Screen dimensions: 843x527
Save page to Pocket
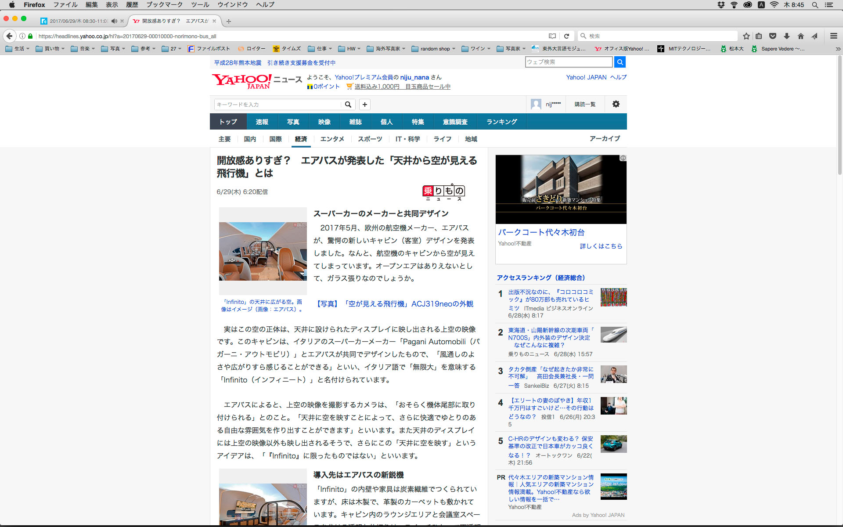773,36
